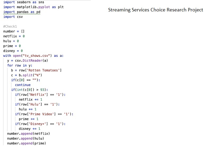218x146 pixels.
Task: Select the '#Check1' comment line
Action: [10, 27]
